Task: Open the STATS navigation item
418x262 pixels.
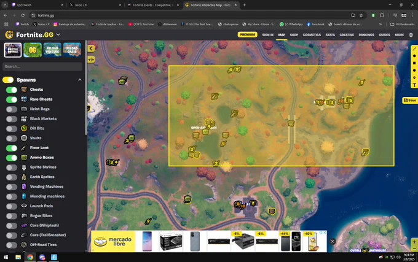Action: (x=330, y=35)
